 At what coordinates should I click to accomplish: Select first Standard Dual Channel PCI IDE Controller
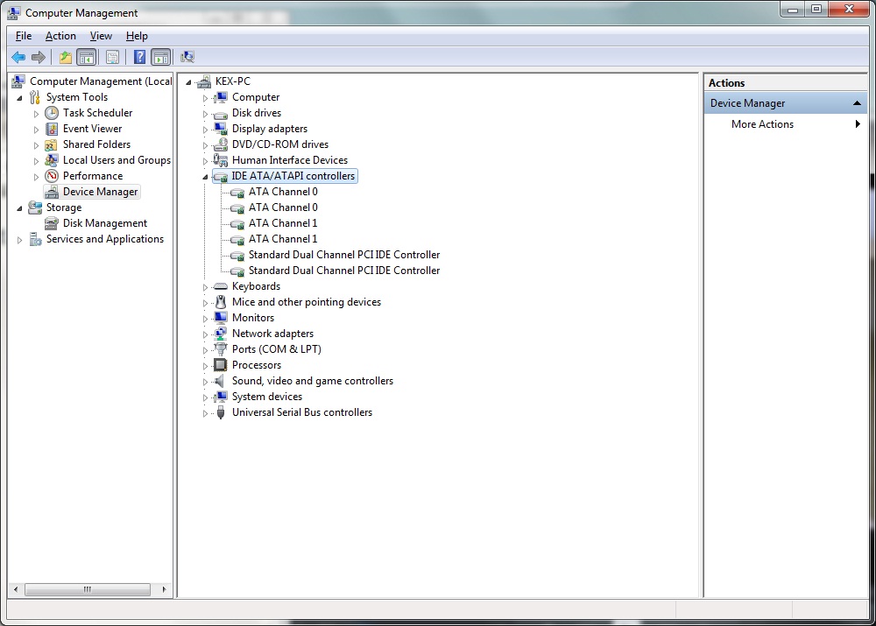[344, 255]
